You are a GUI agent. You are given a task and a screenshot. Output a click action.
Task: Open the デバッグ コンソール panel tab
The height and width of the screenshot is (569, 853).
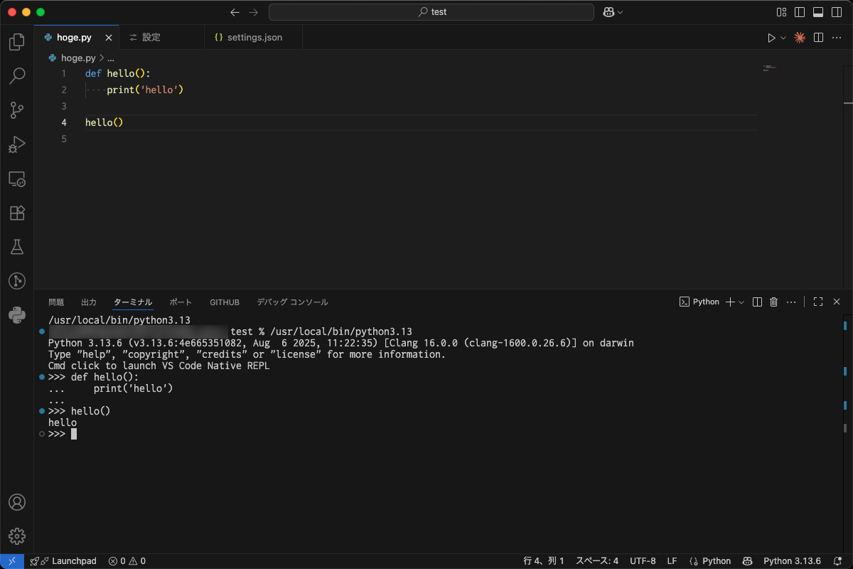(x=292, y=302)
